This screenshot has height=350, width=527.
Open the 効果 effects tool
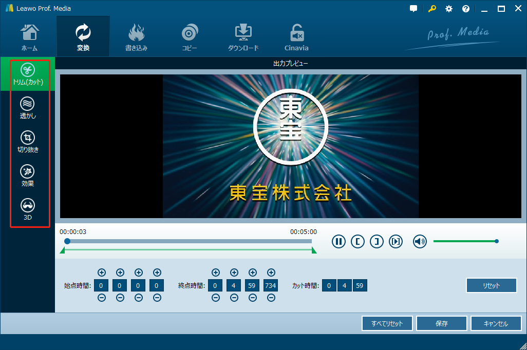[x=28, y=176]
